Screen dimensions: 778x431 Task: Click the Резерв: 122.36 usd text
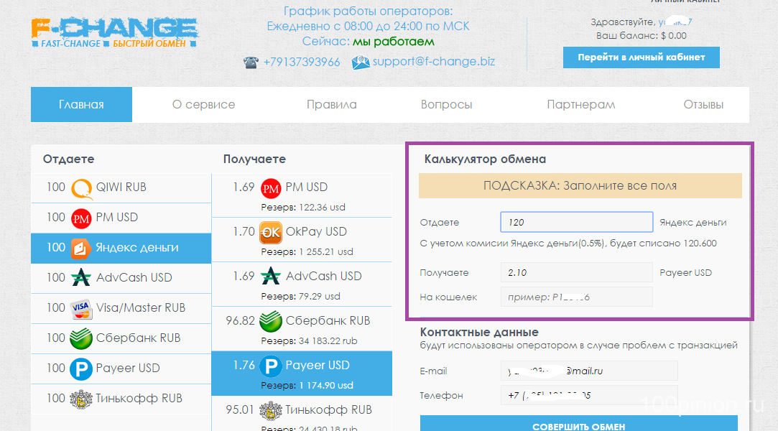[x=303, y=208]
